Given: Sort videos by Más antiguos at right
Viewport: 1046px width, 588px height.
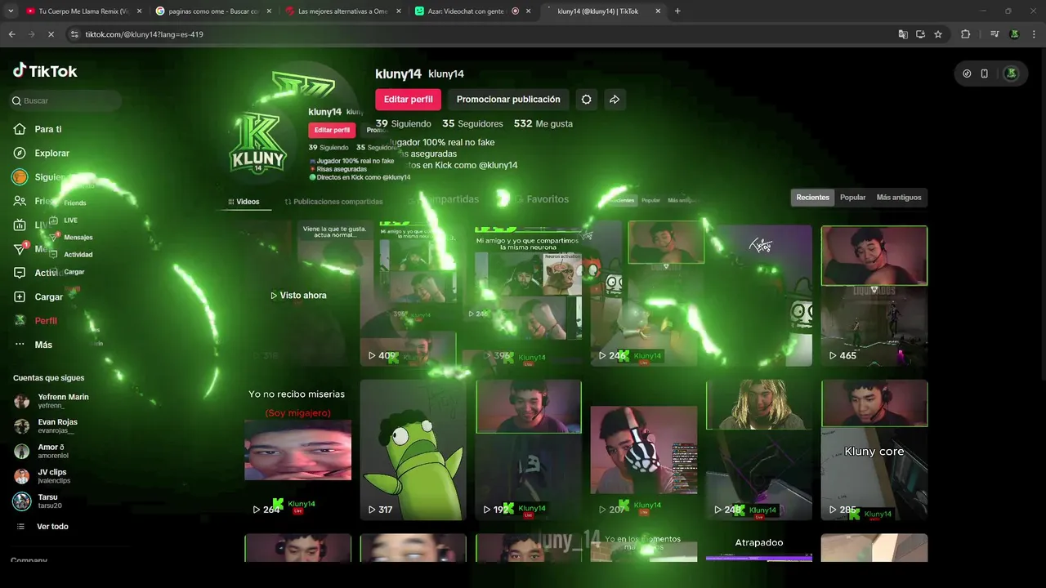Looking at the screenshot, I should [899, 198].
